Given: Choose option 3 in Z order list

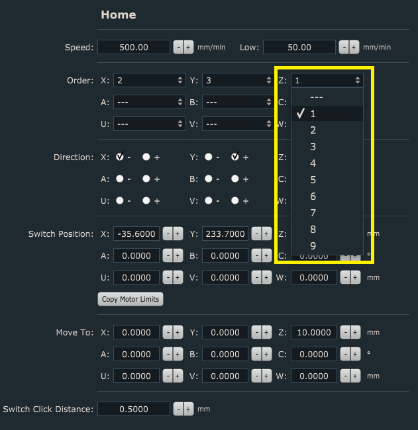Looking at the screenshot, I should pos(313,147).
